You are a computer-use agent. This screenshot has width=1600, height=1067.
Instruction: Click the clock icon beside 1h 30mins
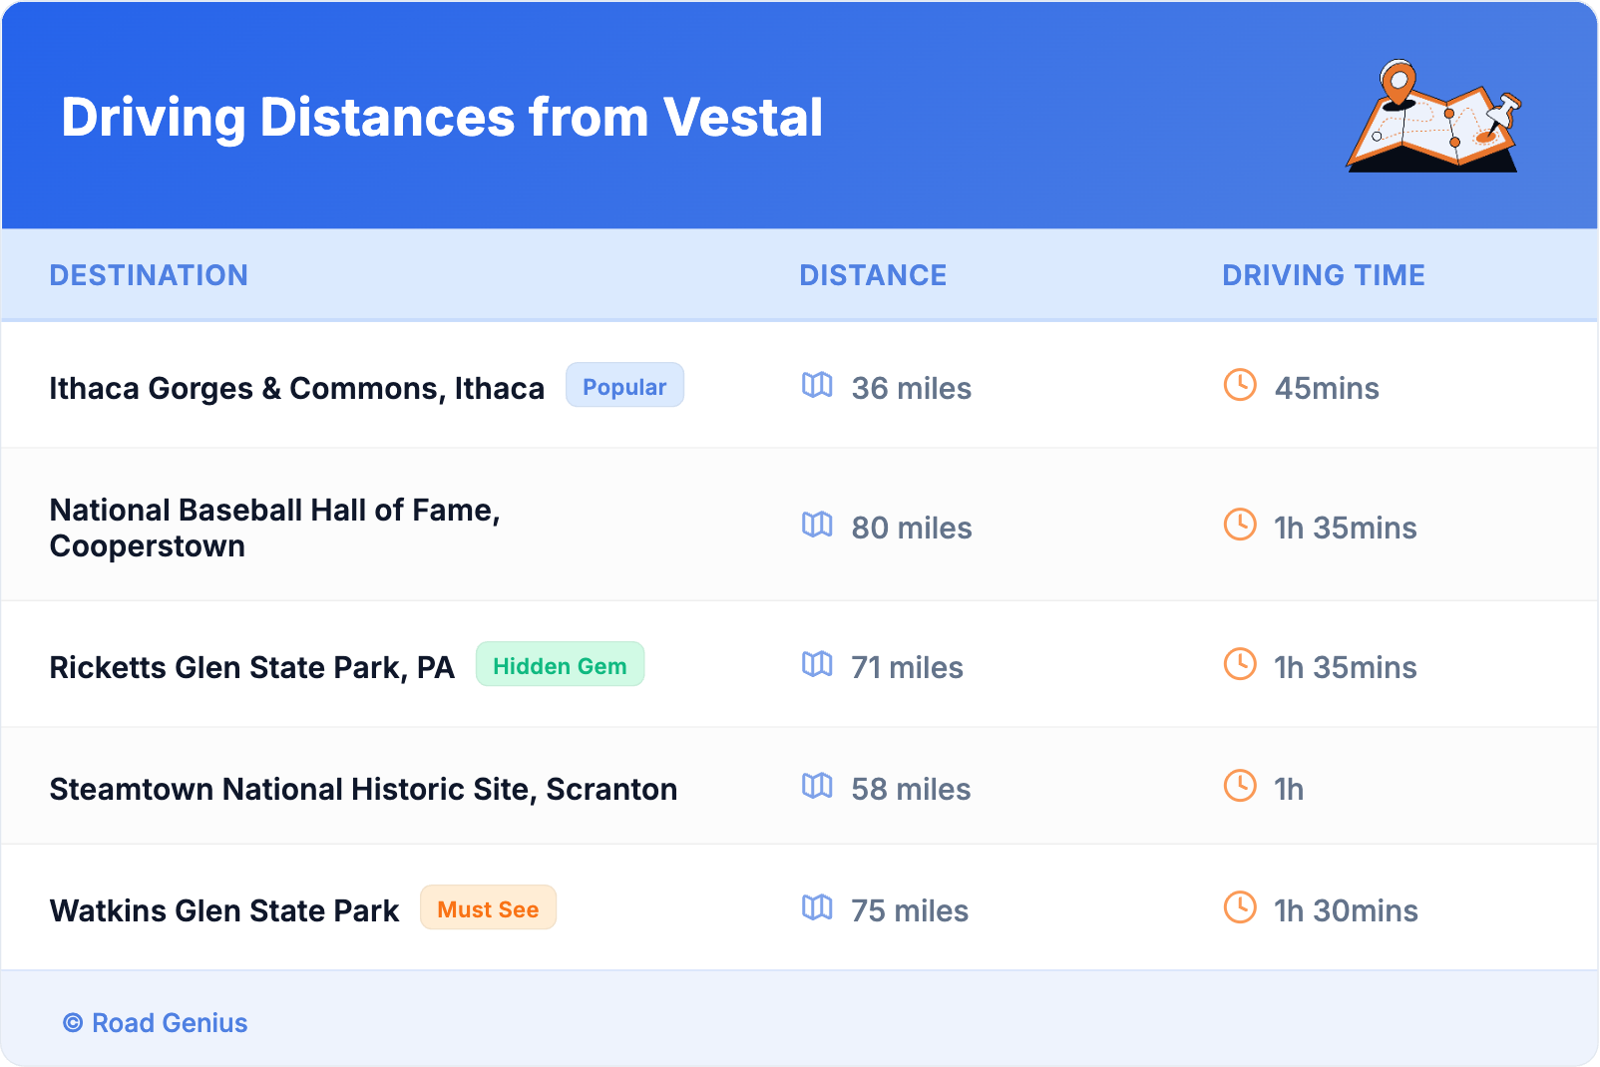pos(1240,907)
